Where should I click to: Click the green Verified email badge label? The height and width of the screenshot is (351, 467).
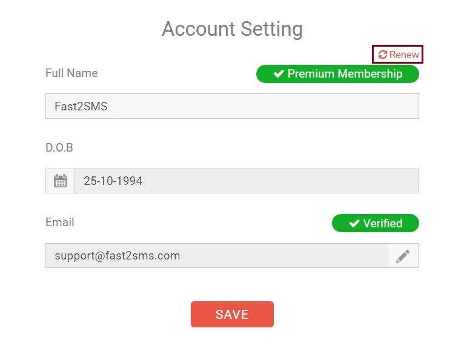(376, 223)
